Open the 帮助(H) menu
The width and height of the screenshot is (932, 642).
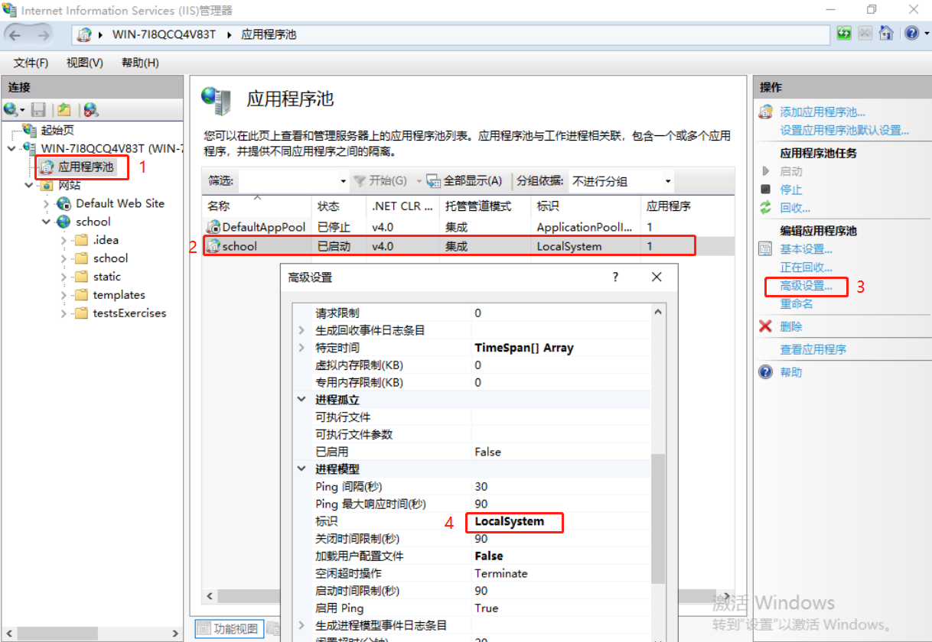(x=140, y=63)
